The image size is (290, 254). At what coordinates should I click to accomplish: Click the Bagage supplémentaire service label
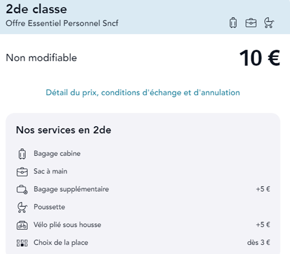coord(71,189)
